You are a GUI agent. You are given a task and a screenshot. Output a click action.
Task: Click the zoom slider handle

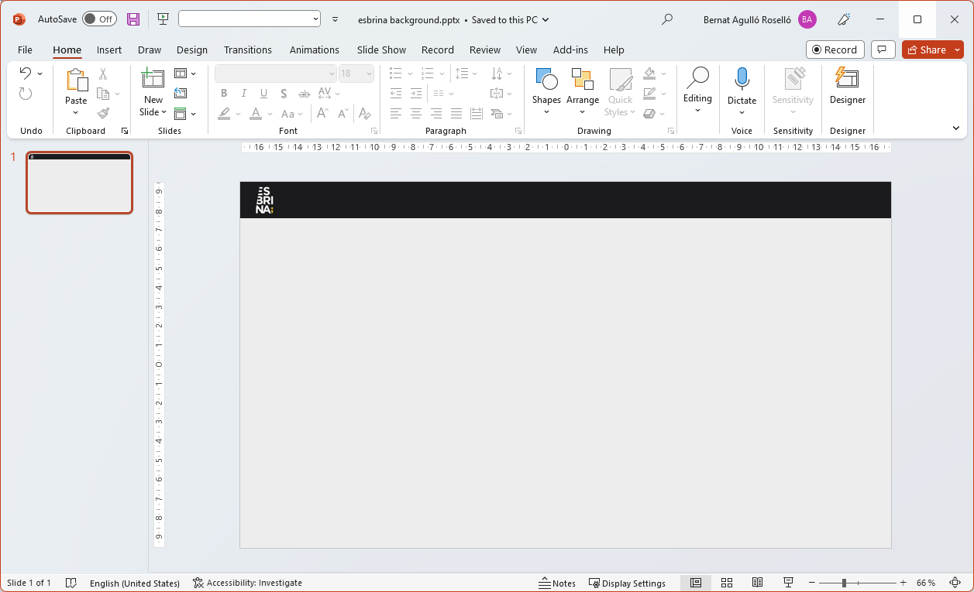pyautogui.click(x=844, y=583)
